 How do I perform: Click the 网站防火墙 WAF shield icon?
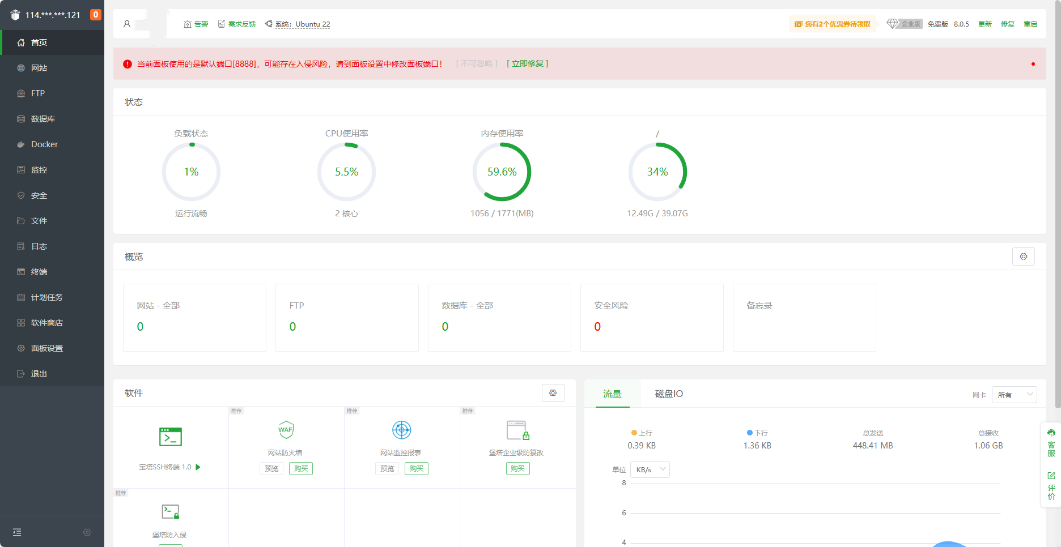coord(286,430)
